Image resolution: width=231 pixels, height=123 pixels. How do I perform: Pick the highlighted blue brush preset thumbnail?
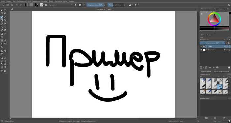pyautogui.click(x=220, y=86)
